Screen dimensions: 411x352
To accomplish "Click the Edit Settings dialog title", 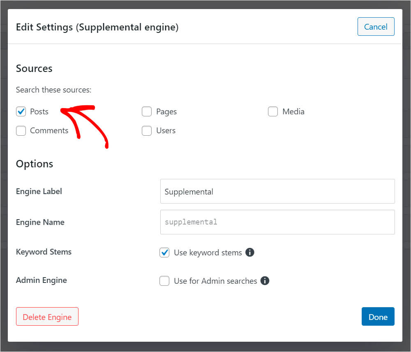I will coord(97,27).
